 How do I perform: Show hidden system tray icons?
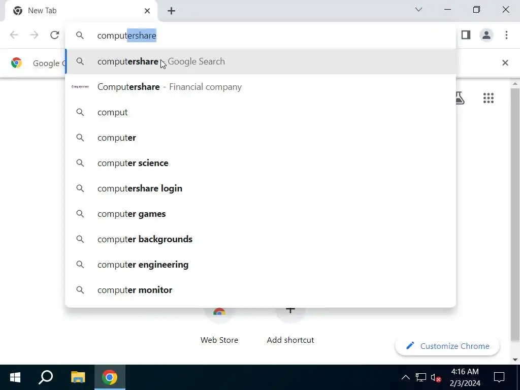pyautogui.click(x=406, y=377)
